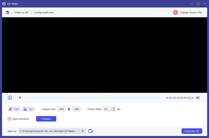This screenshot has width=209, height=138.
Task: Click the orange plus Change Source icon
Action: (x=176, y=13)
